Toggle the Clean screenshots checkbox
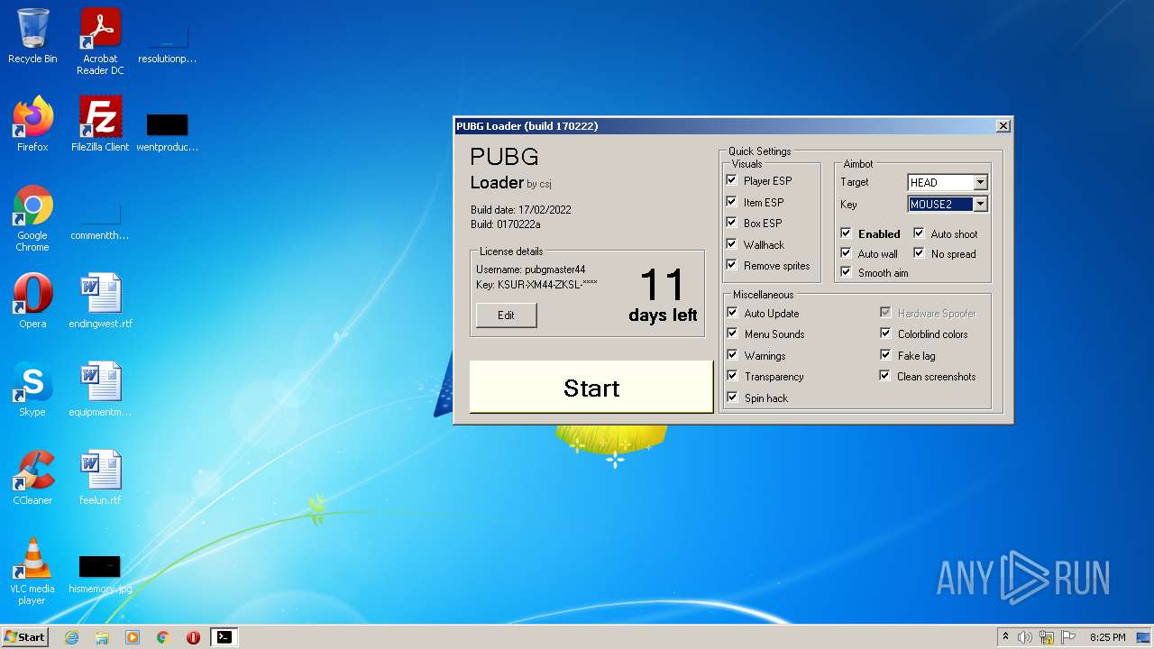 point(885,376)
